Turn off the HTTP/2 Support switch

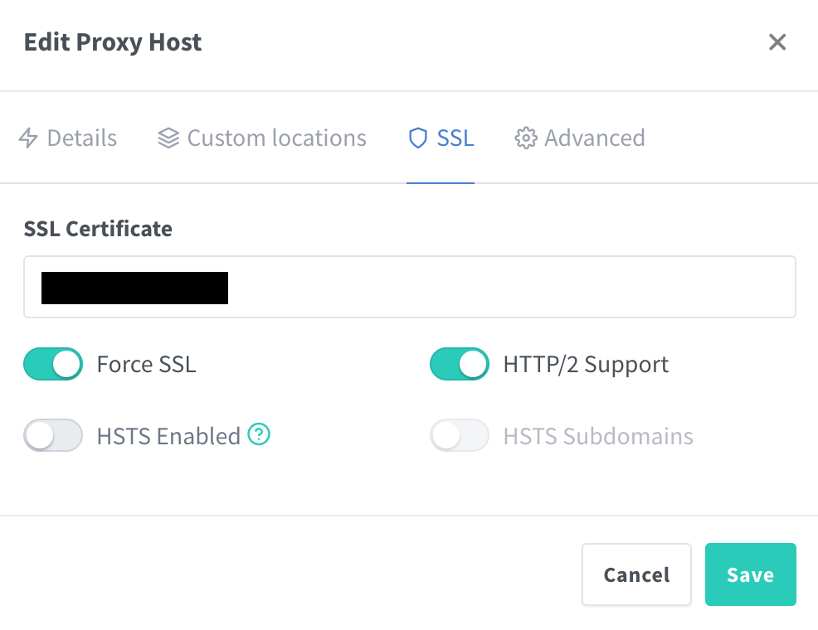(460, 364)
